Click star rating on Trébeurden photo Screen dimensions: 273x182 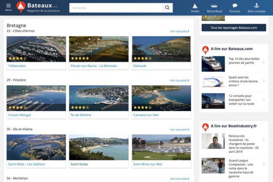[18, 58]
